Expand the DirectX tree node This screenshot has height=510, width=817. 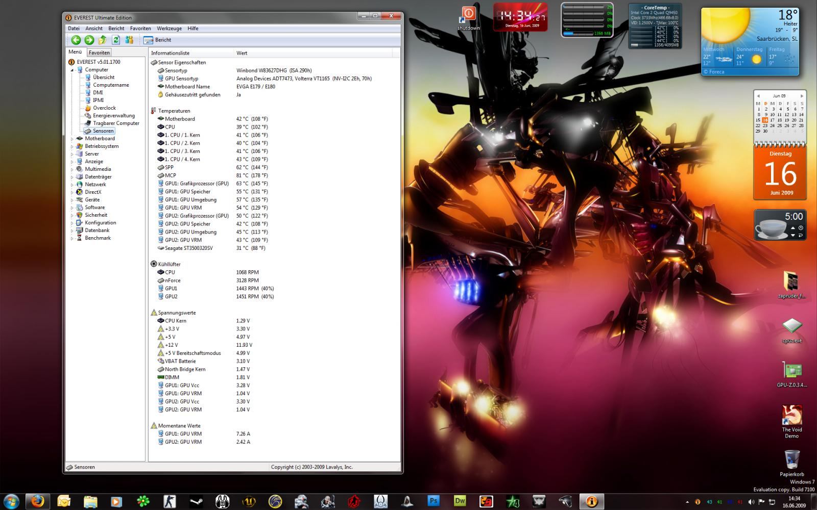72,192
